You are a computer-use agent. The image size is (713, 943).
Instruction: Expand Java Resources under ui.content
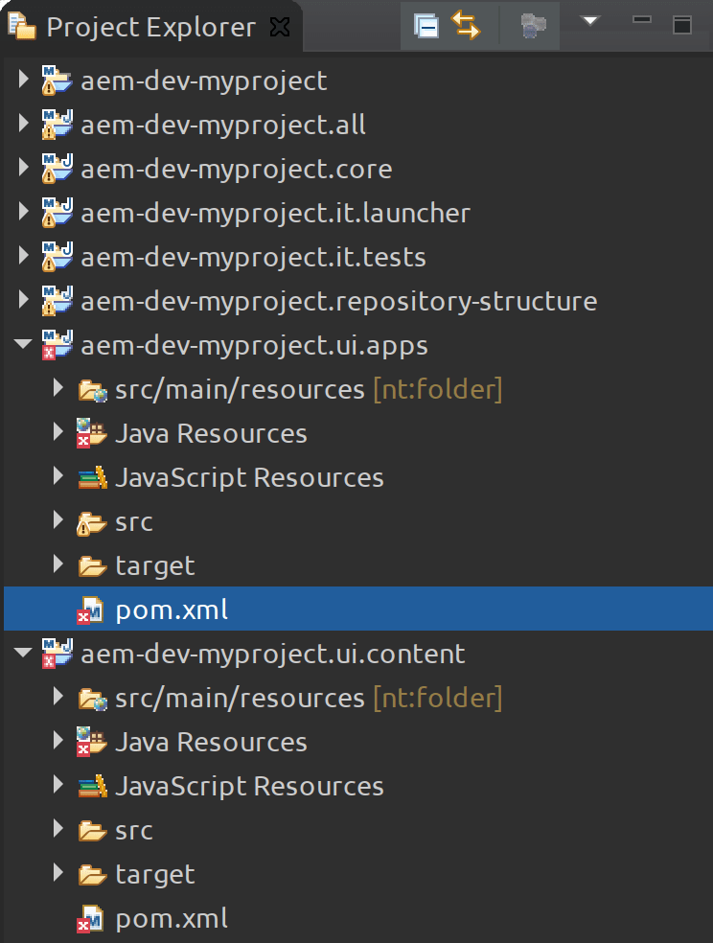tap(58, 741)
